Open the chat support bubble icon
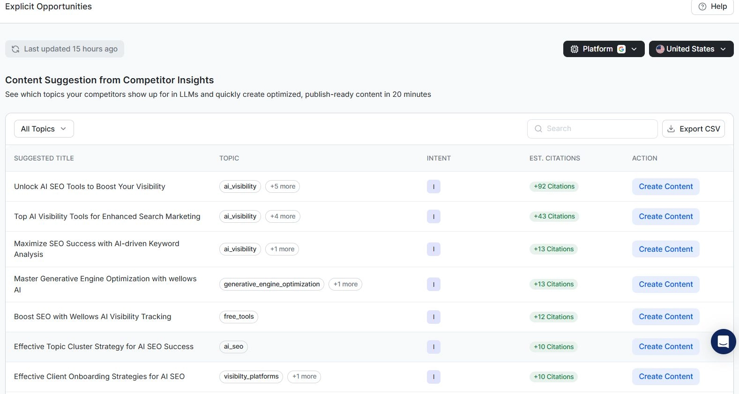 [x=723, y=342]
